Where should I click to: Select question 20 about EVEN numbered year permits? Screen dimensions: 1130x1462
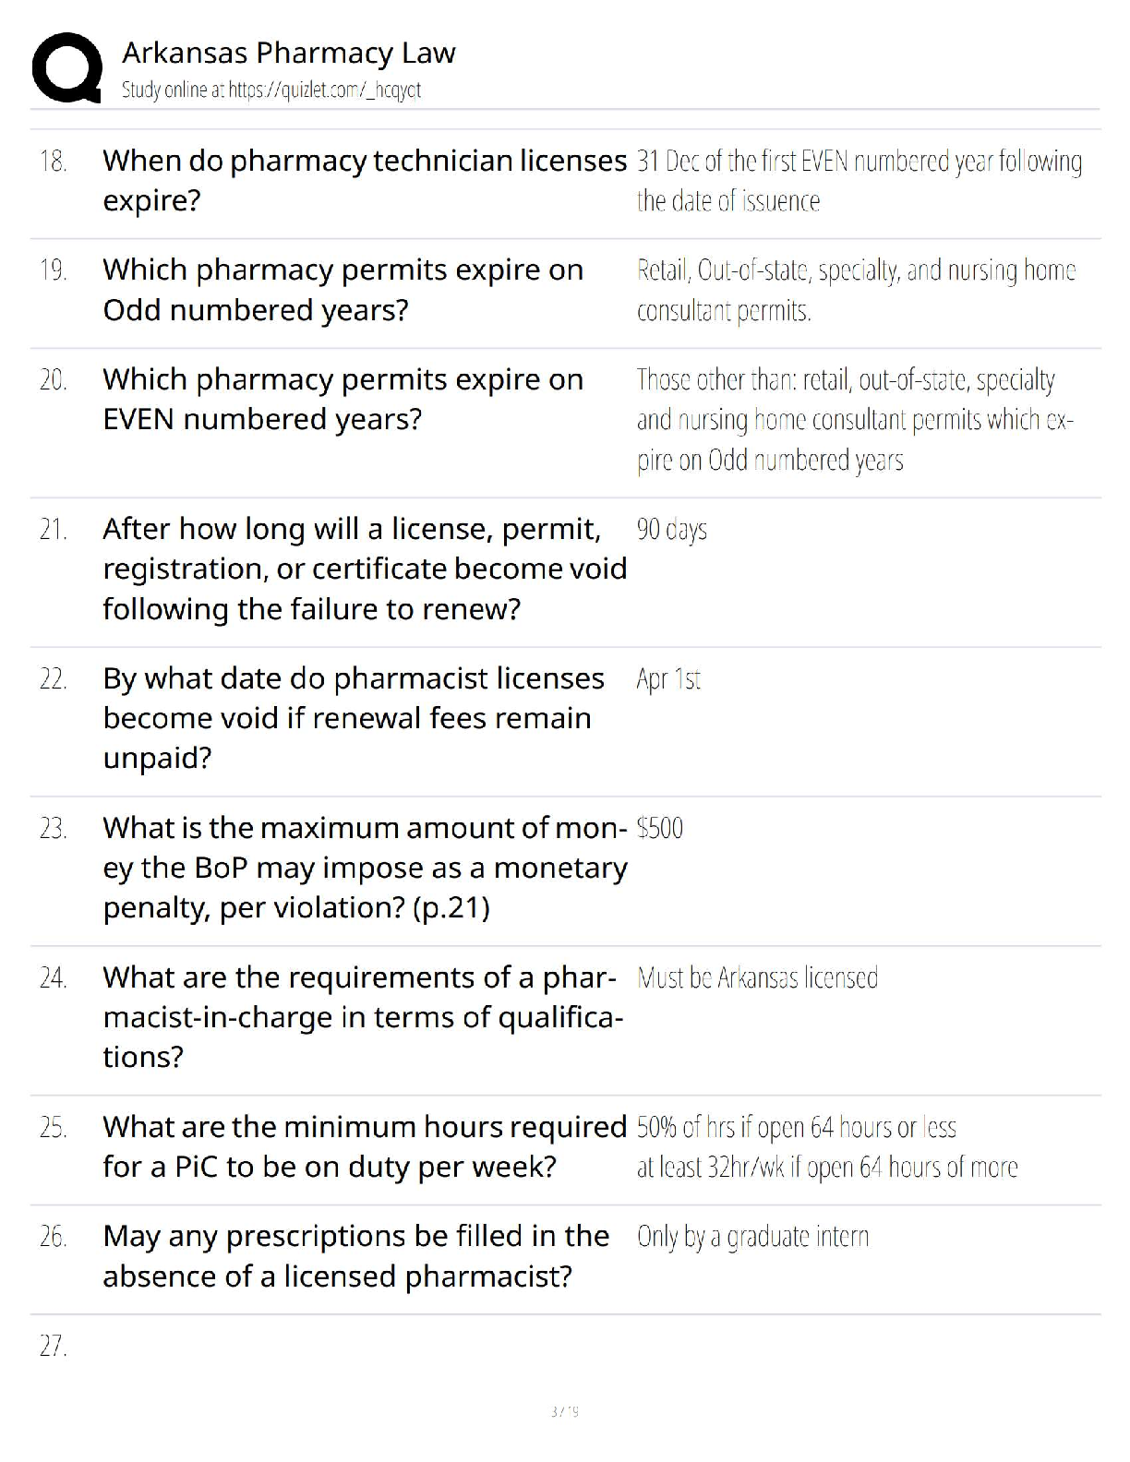[343, 399]
